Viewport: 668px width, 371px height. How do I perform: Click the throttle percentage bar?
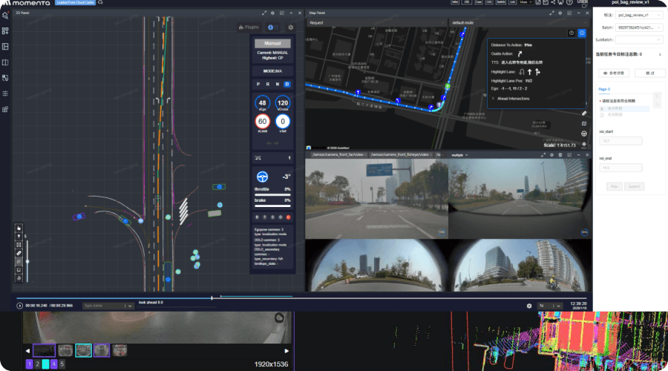click(272, 194)
